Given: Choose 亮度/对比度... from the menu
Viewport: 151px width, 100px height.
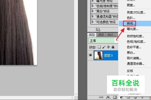Looking at the screenshot, I should (x=136, y=12).
